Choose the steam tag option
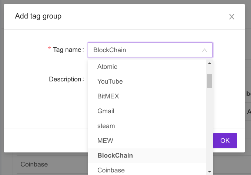Image resolution: width=251 pixels, height=175 pixels. (106, 126)
